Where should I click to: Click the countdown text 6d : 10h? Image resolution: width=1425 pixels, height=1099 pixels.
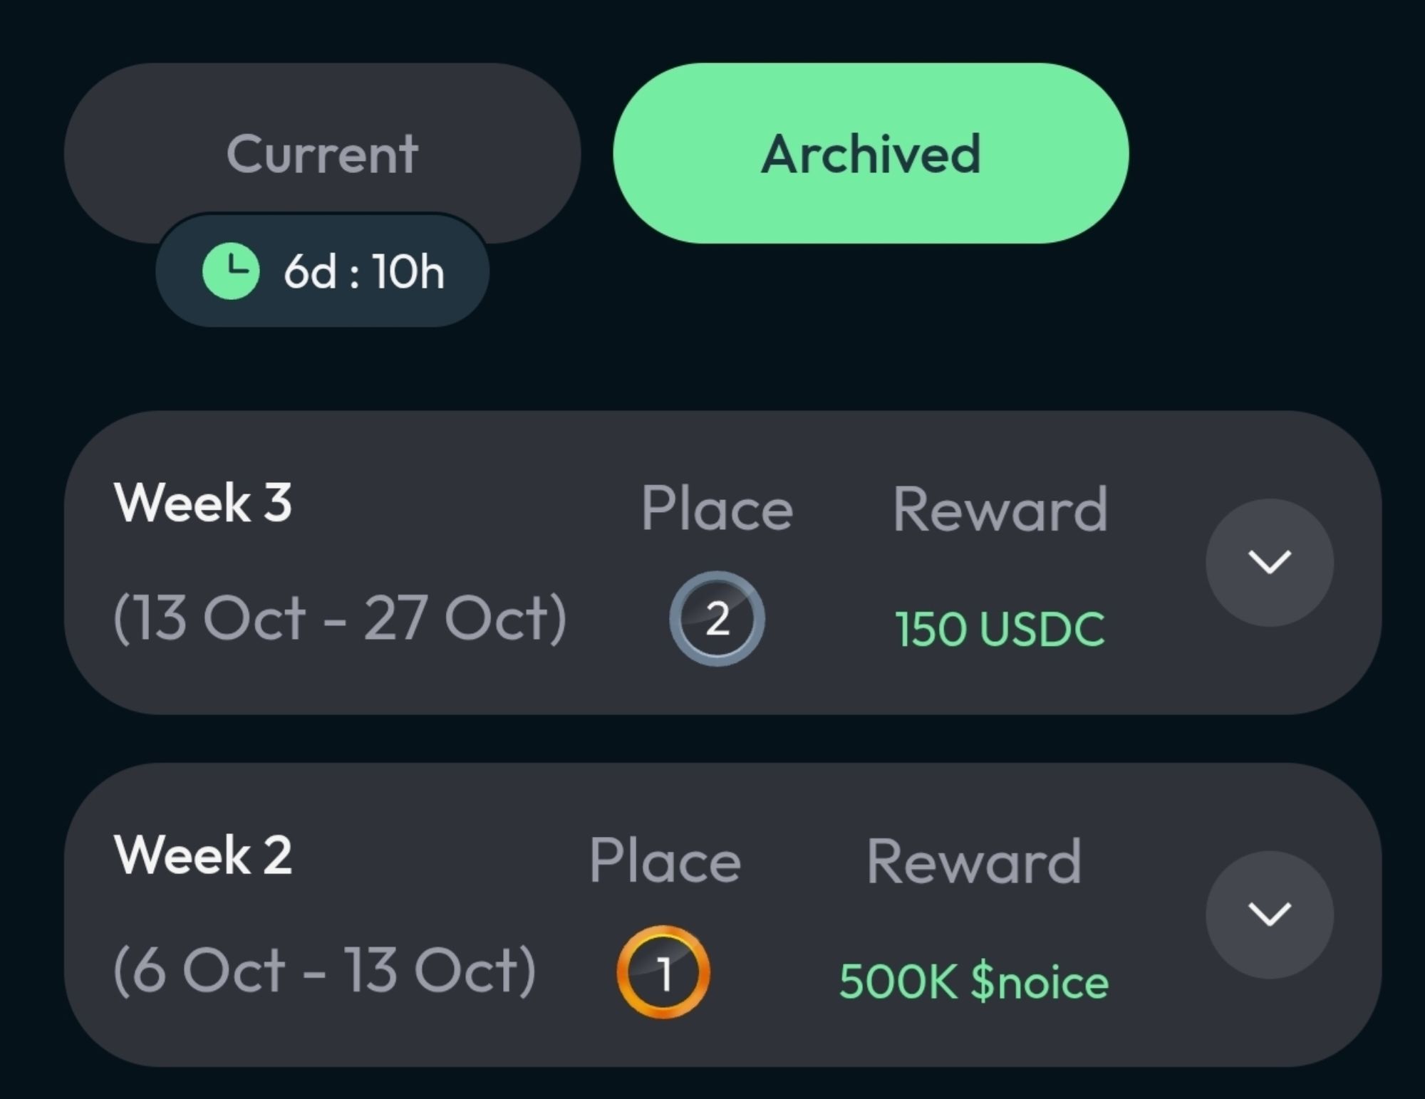(364, 271)
